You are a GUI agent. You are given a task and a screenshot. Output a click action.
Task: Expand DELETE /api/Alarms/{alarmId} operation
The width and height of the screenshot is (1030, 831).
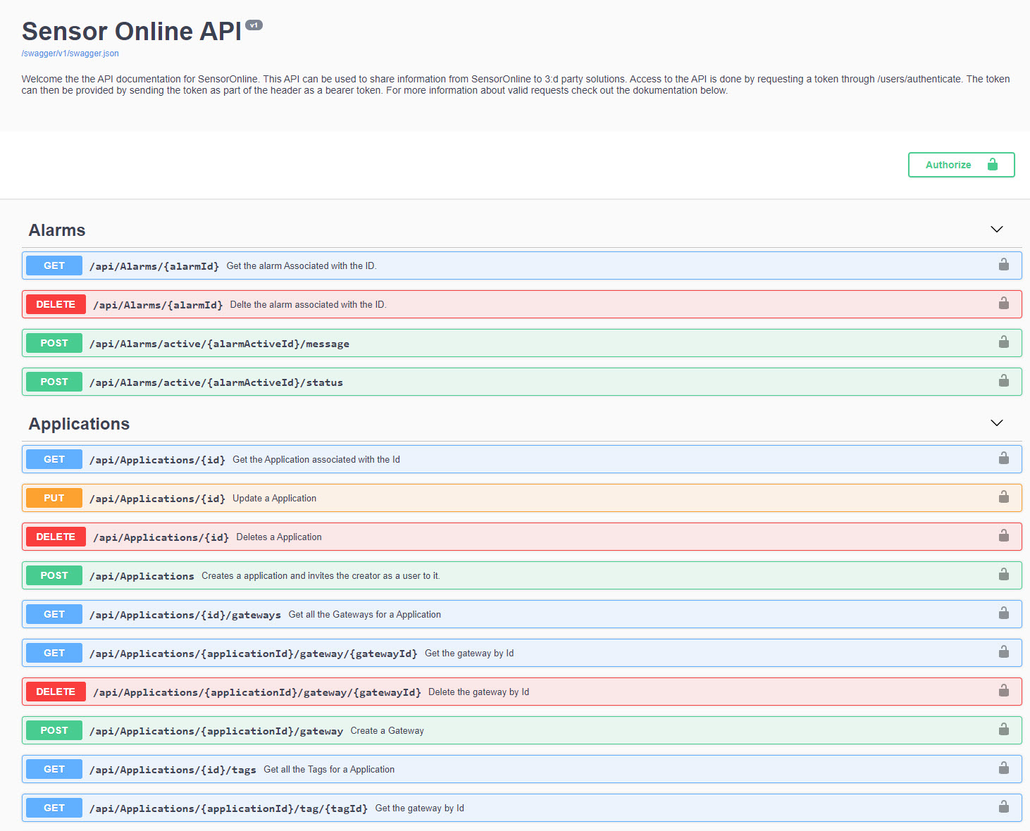coord(521,304)
